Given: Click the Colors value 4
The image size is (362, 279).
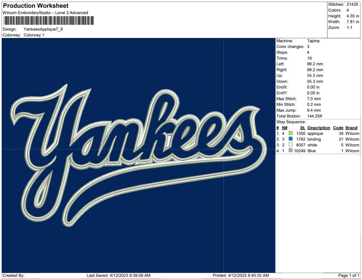Looking at the screenshot, I should coord(348,10).
